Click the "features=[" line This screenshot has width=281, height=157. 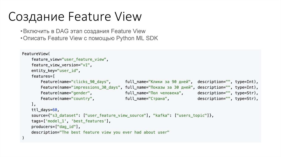point(43,76)
